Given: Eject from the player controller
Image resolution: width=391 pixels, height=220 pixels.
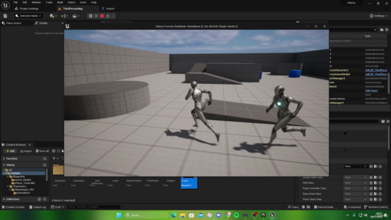Looking at the screenshot, I should click(108, 16).
